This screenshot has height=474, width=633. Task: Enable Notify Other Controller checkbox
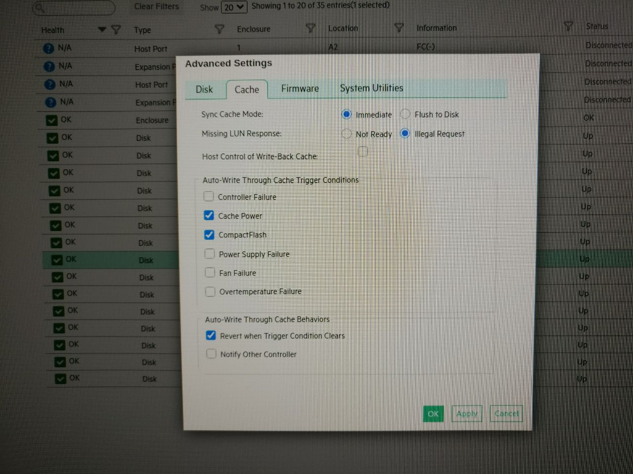211,354
